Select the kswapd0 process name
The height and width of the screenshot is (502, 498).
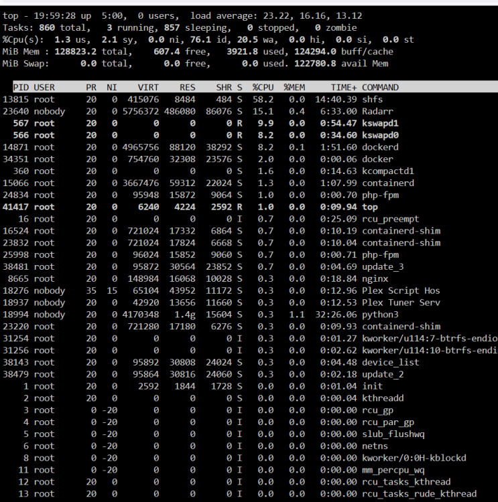point(380,135)
